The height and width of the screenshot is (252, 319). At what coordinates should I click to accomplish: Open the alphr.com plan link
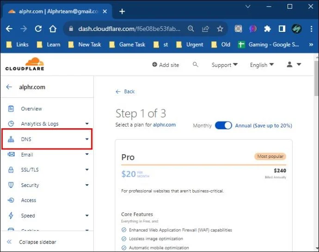pyautogui.click(x=165, y=125)
